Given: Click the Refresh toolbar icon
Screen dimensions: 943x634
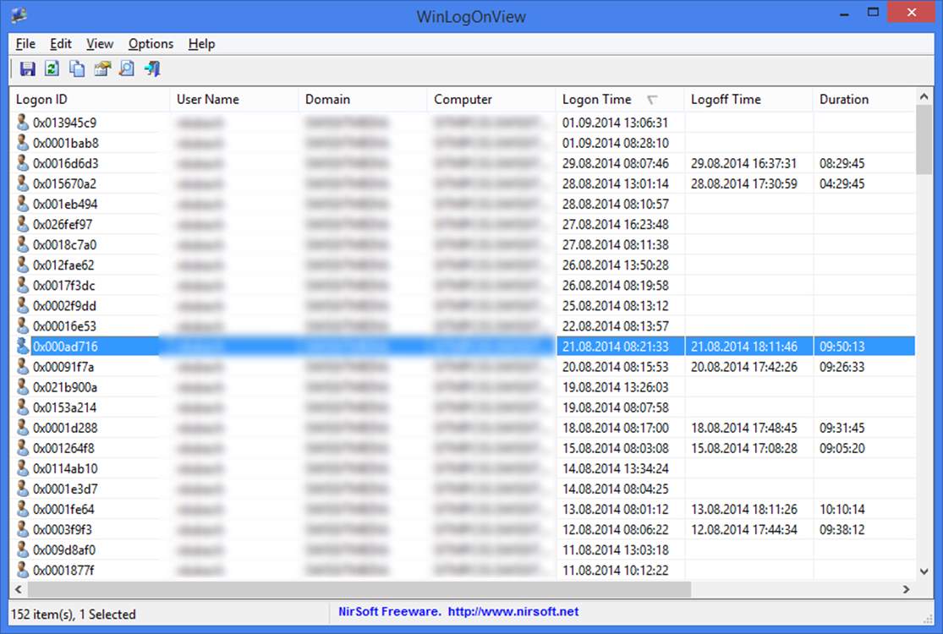Looking at the screenshot, I should (x=52, y=69).
